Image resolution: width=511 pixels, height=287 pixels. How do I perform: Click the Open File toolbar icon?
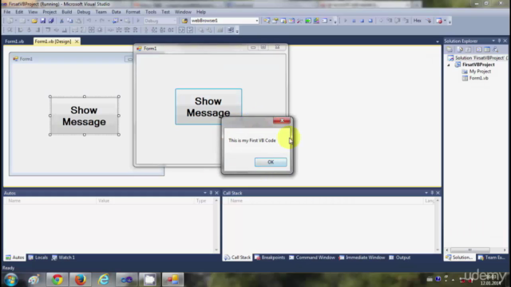(x=34, y=21)
